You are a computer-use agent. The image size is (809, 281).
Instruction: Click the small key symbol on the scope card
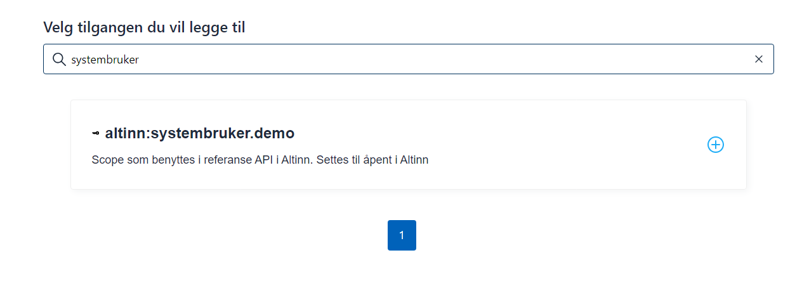[x=96, y=134]
